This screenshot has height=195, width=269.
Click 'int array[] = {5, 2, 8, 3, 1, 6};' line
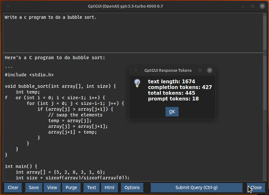(61, 172)
